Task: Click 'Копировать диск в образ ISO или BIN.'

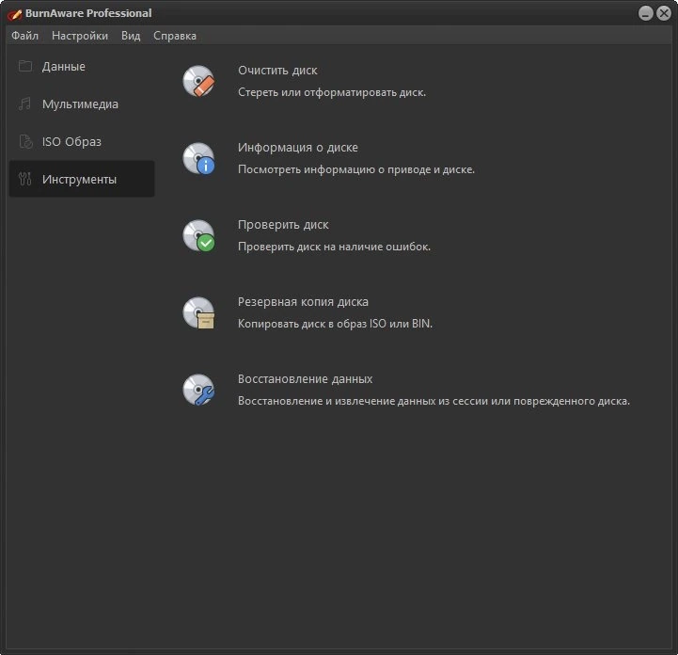Action: [x=335, y=324]
